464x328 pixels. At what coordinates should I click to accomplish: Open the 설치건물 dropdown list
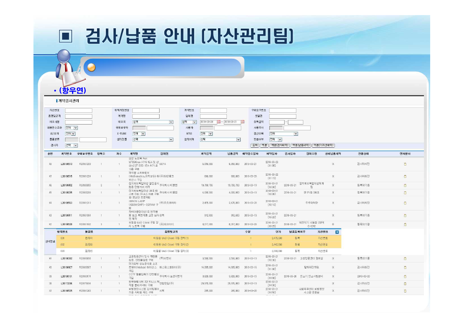pyautogui.click(x=171, y=140)
